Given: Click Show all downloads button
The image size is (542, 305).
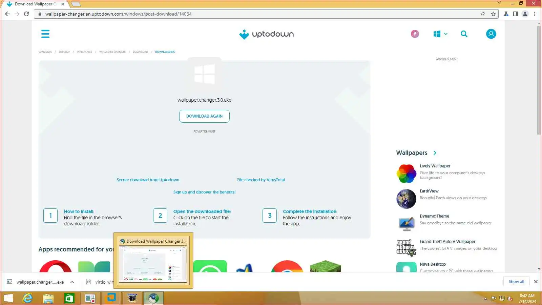Looking at the screenshot, I should pyautogui.click(x=516, y=282).
